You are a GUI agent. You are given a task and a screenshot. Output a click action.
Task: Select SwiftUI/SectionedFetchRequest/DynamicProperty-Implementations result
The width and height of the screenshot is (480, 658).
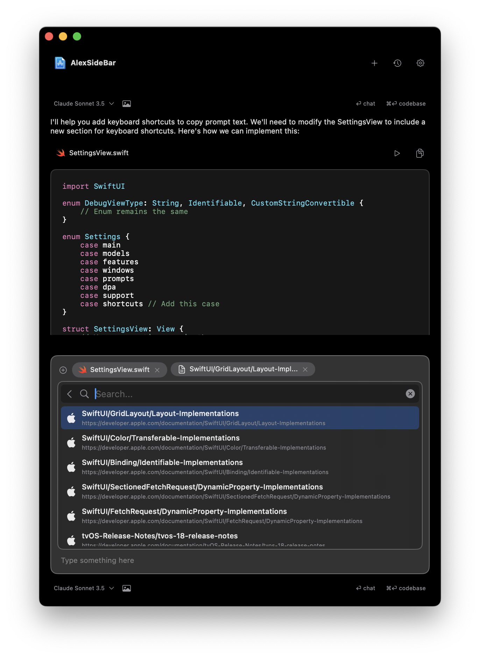click(x=240, y=491)
